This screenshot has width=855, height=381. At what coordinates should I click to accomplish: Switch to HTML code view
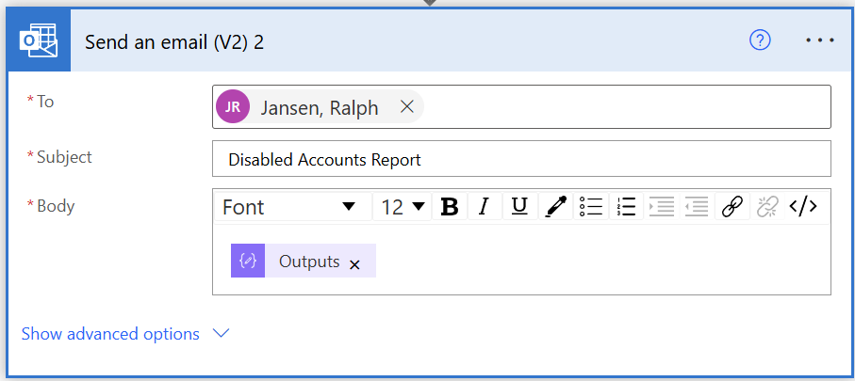pos(803,207)
